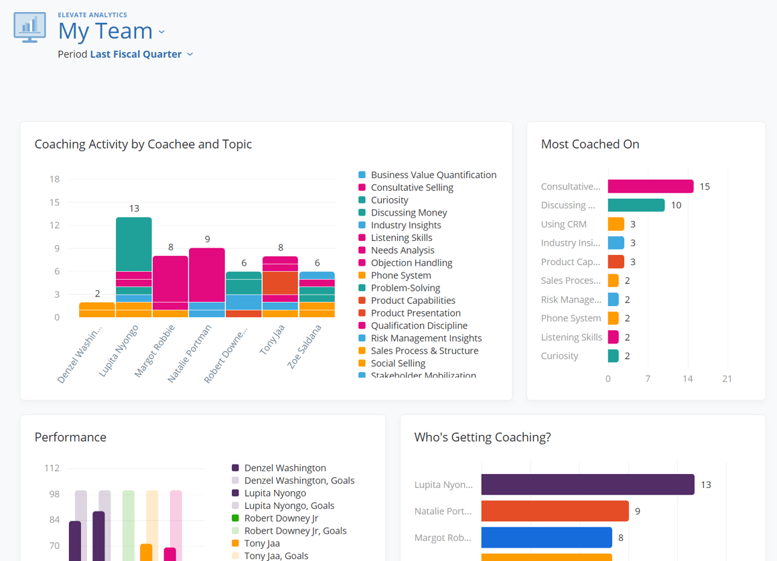Toggle Industry Insights legend entry
The height and width of the screenshot is (561, 777).
399,225
